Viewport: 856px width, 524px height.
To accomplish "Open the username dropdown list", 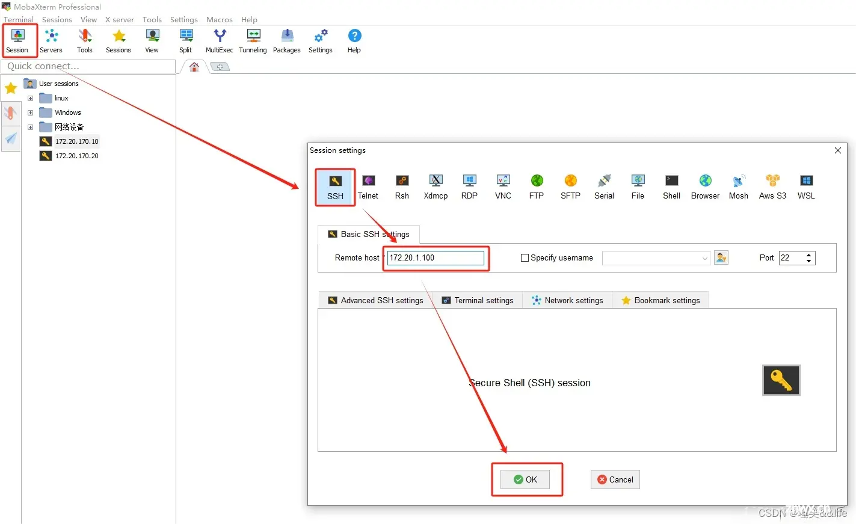I will [705, 258].
